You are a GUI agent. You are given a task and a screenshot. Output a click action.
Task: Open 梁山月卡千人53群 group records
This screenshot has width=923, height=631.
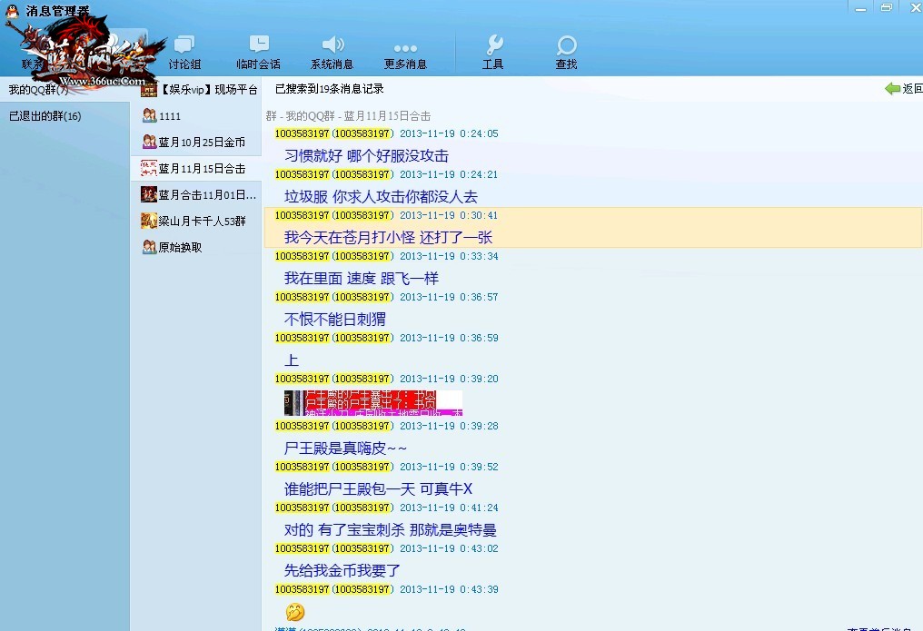pyautogui.click(x=202, y=221)
